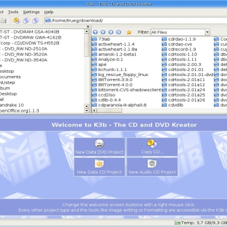The image size is (227, 227).
Task: Click bottom scroll down arrow of device tree
Action: click(87, 111)
